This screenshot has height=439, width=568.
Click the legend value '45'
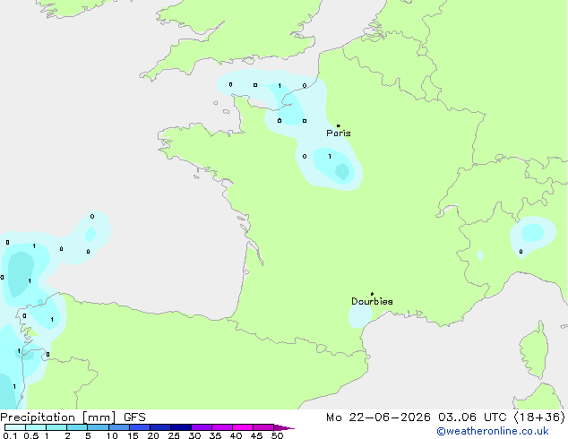click(x=257, y=435)
